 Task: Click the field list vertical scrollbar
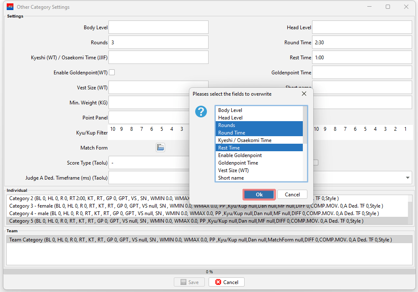coord(305,159)
